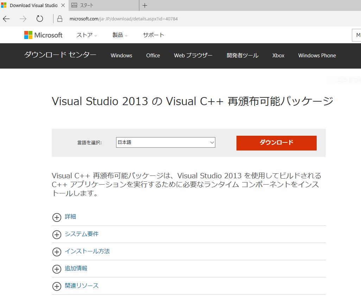Open the Windows category
Screen dimensions: 361x301
click(x=121, y=56)
